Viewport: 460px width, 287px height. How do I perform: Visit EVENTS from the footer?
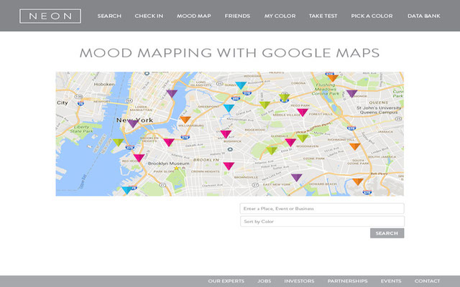(x=391, y=281)
